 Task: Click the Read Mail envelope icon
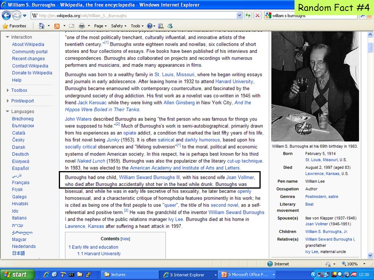[x=72, y=26]
